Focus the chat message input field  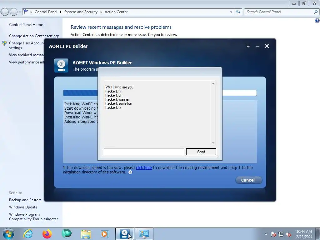pos(144,152)
